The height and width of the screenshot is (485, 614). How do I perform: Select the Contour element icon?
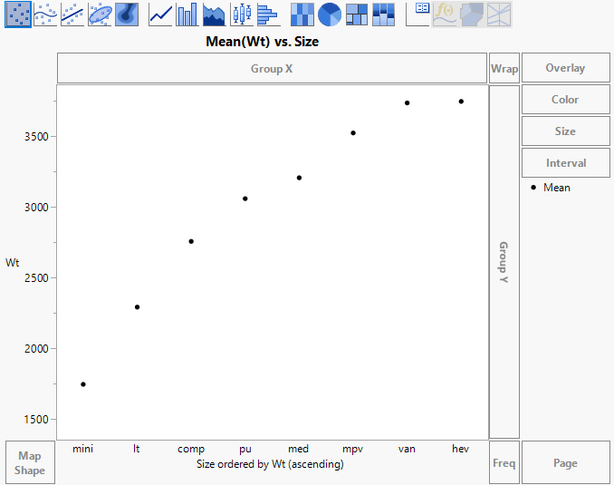pos(127,14)
